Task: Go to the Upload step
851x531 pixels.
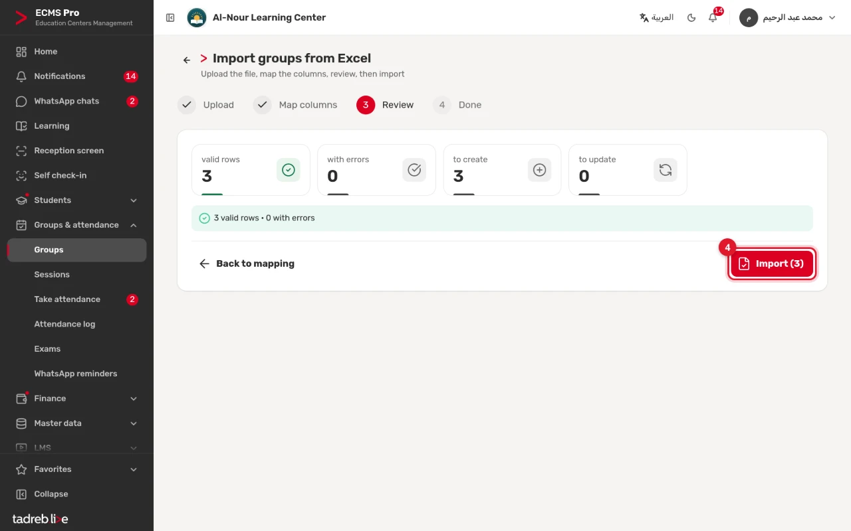Action: (x=206, y=105)
